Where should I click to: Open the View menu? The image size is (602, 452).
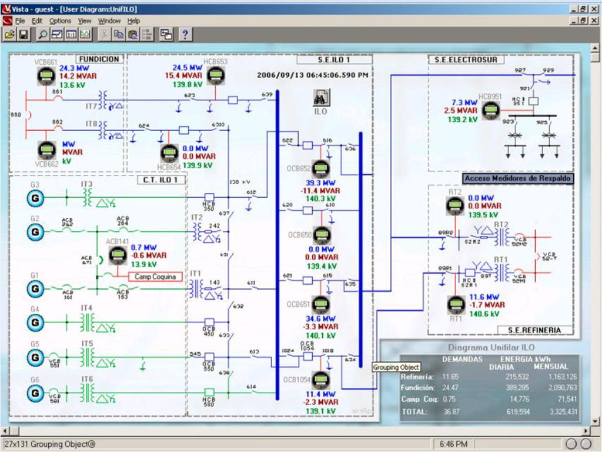click(x=85, y=21)
